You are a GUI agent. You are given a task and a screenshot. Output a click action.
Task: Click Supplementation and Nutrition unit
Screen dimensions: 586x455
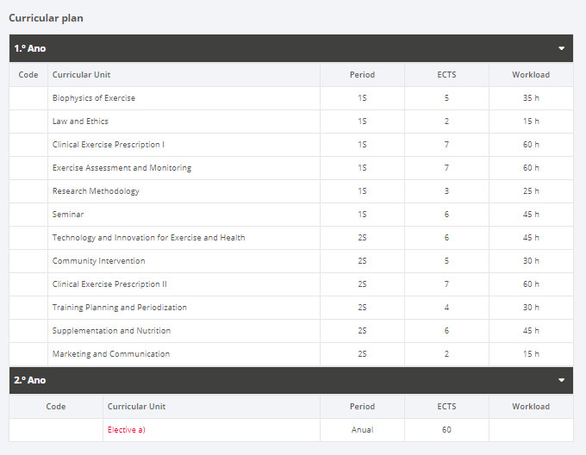pyautogui.click(x=111, y=331)
